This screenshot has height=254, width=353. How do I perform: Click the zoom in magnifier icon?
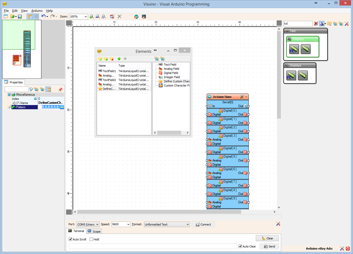tap(92, 16)
